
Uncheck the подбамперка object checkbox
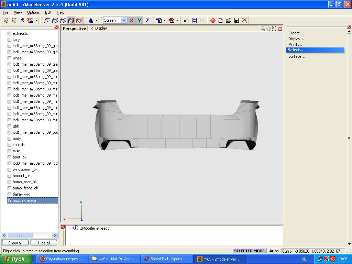coord(10,200)
